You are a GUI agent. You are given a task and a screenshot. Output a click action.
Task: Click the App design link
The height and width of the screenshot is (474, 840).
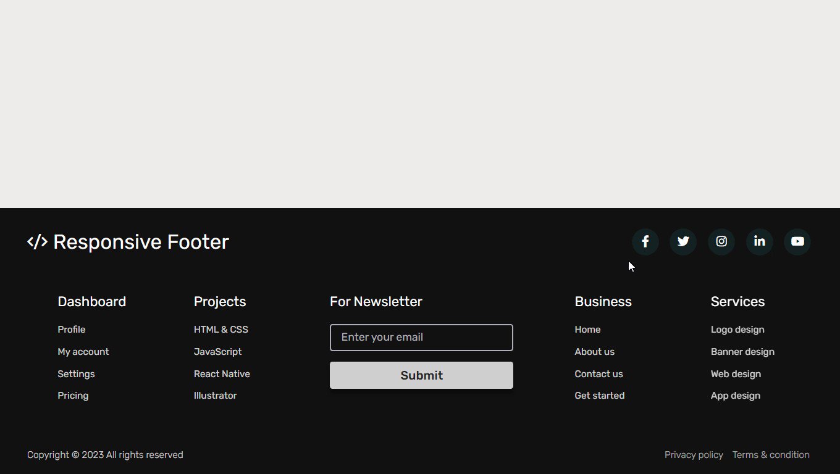click(x=736, y=396)
